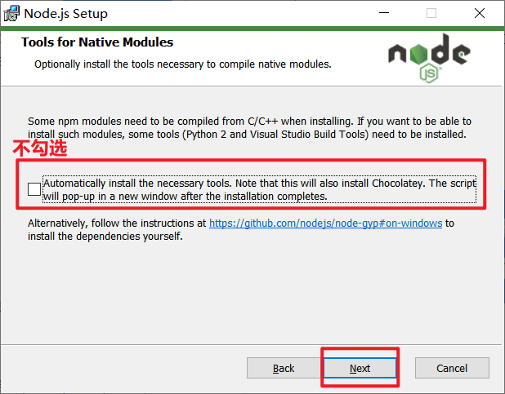Click the Node.js logo in the header
The image size is (505, 394).
[x=429, y=58]
